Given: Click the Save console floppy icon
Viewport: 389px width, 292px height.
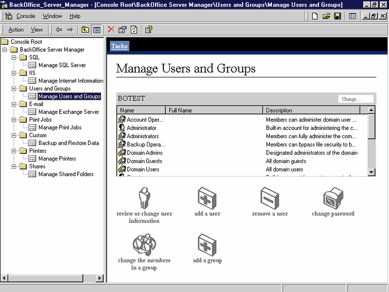Looking at the screenshot, I should [x=338, y=16].
